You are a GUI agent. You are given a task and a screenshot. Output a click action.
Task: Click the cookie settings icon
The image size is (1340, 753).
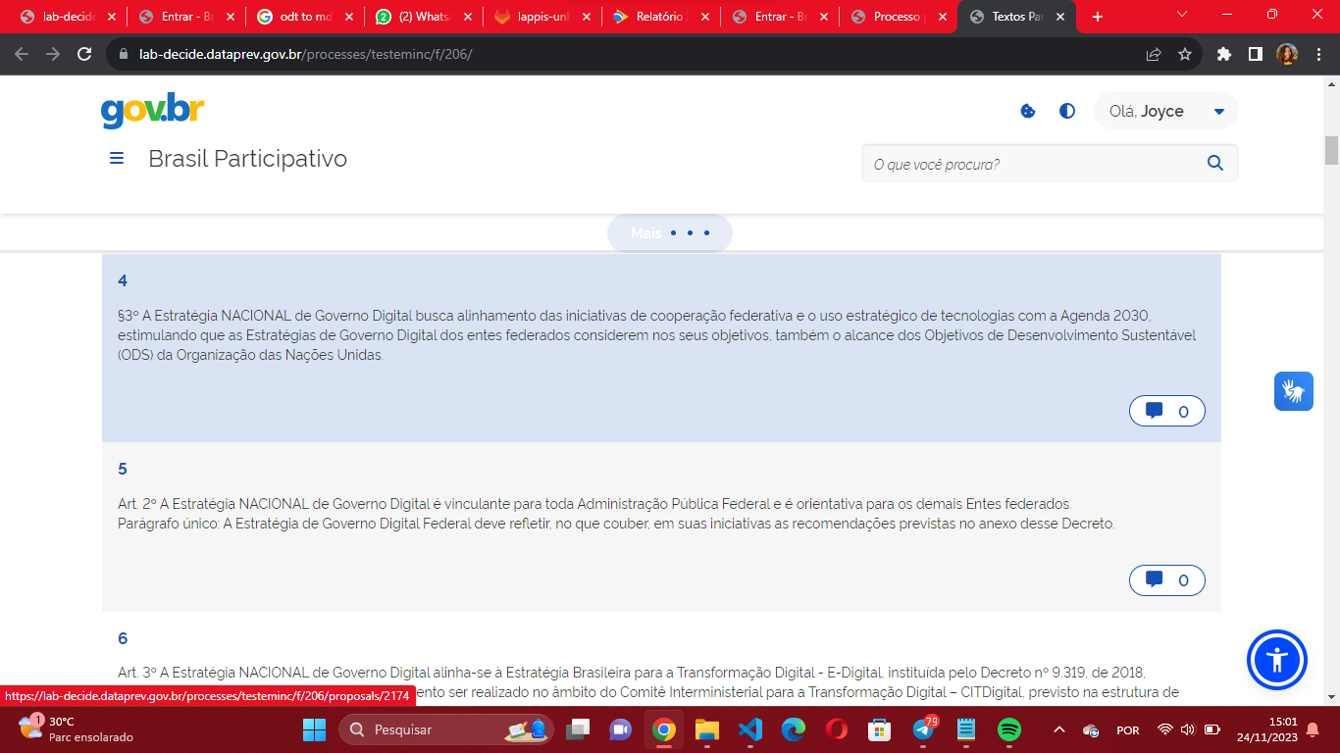point(1028,111)
